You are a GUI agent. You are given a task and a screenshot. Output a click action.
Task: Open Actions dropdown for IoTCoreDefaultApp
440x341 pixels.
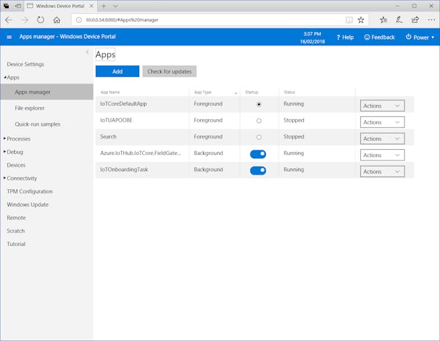tap(382, 106)
